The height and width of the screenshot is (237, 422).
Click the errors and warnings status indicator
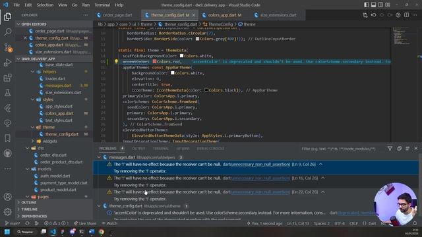[x=57, y=223]
